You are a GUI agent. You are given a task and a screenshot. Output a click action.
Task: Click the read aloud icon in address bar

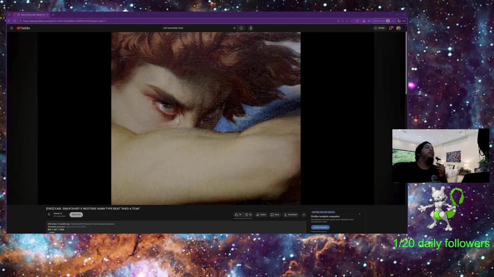[347, 21]
